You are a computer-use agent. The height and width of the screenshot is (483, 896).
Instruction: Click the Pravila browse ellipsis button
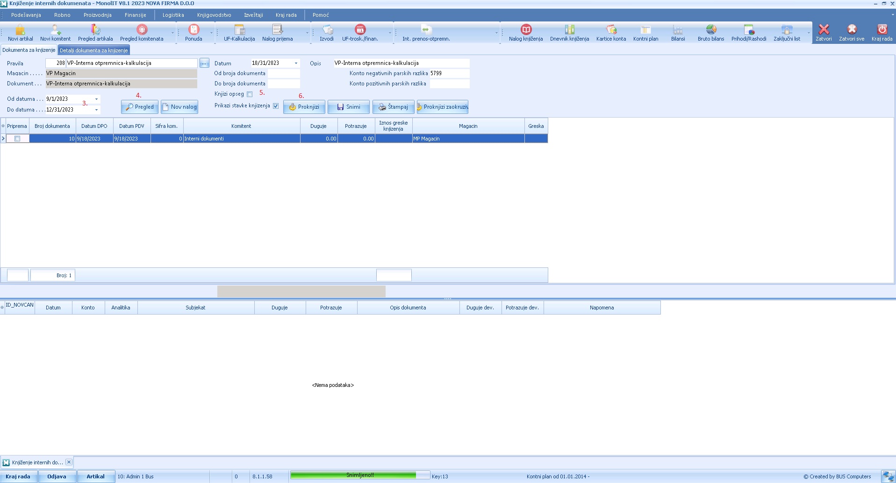tap(204, 63)
